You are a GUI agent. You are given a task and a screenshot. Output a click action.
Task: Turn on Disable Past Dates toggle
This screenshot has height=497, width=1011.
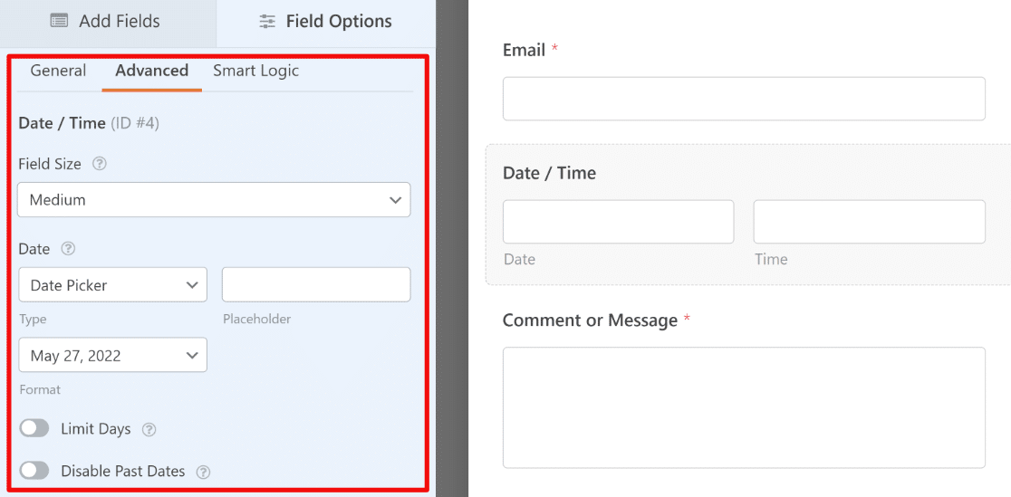coord(34,472)
